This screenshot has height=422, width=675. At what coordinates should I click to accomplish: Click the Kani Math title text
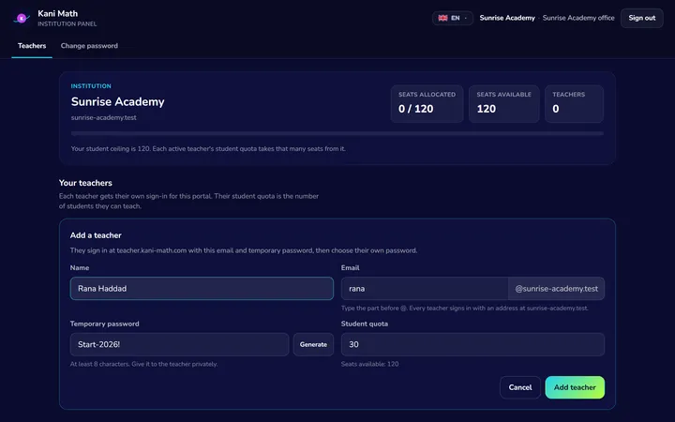[x=58, y=13]
